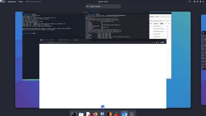Click the microphone icon in top bar
206x116 pixels.
(201, 2)
